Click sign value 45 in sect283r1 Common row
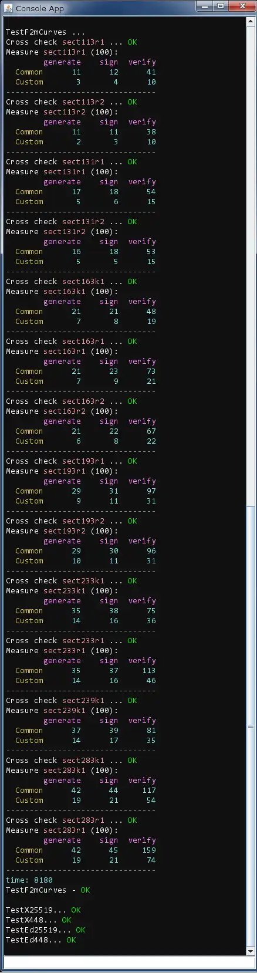The image size is (257, 973). pos(114,850)
